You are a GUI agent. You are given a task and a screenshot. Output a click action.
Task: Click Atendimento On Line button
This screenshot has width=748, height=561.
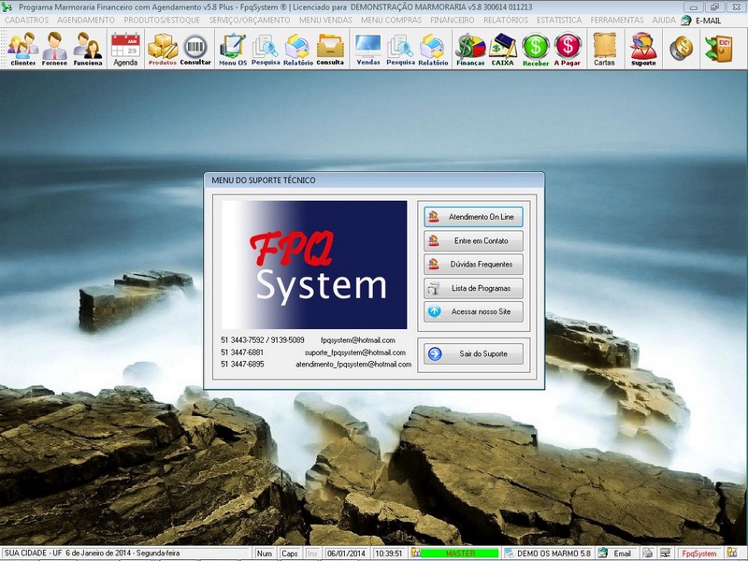click(473, 215)
